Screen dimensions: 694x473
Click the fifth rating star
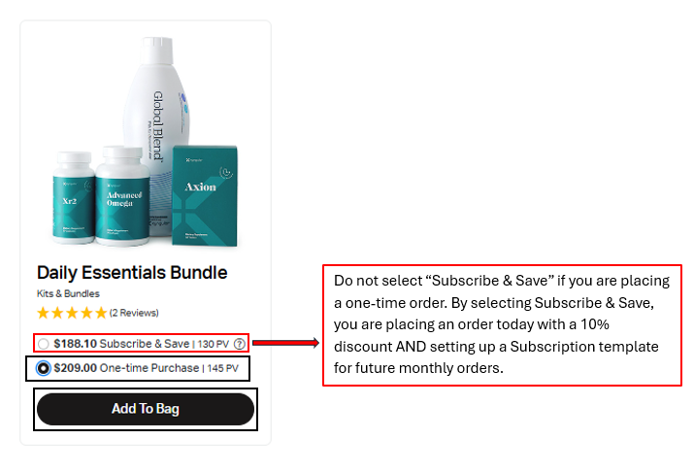click(x=101, y=313)
